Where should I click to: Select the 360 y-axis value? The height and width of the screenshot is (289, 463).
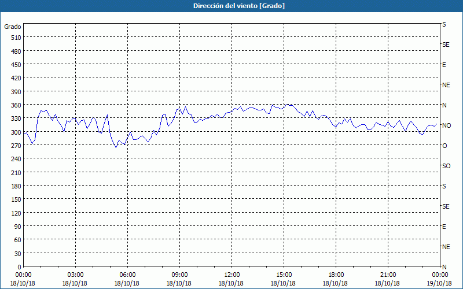[16, 105]
